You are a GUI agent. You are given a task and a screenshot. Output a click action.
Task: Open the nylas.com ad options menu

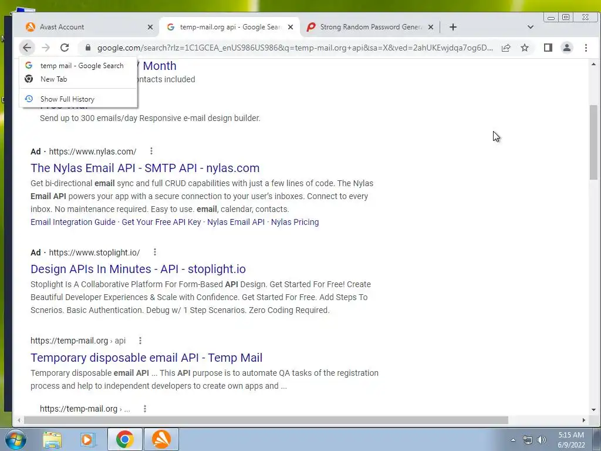click(x=151, y=151)
